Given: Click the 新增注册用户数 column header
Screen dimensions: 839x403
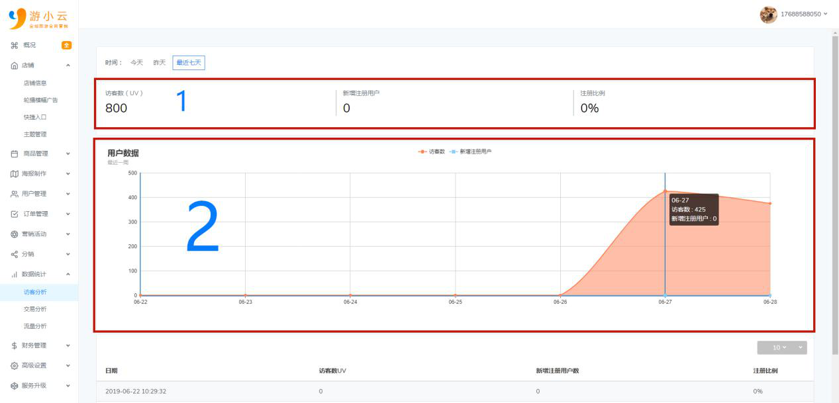Looking at the screenshot, I should 558,371.
